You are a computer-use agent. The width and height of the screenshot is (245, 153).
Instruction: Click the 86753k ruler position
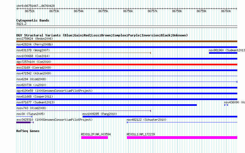[x=54, y=11]
